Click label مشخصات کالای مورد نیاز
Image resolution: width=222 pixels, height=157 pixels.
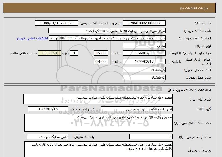coord(192,123)
